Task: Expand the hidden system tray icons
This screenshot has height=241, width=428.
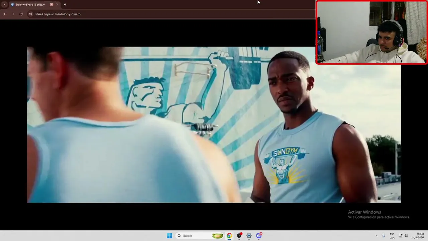Action: coord(376,236)
